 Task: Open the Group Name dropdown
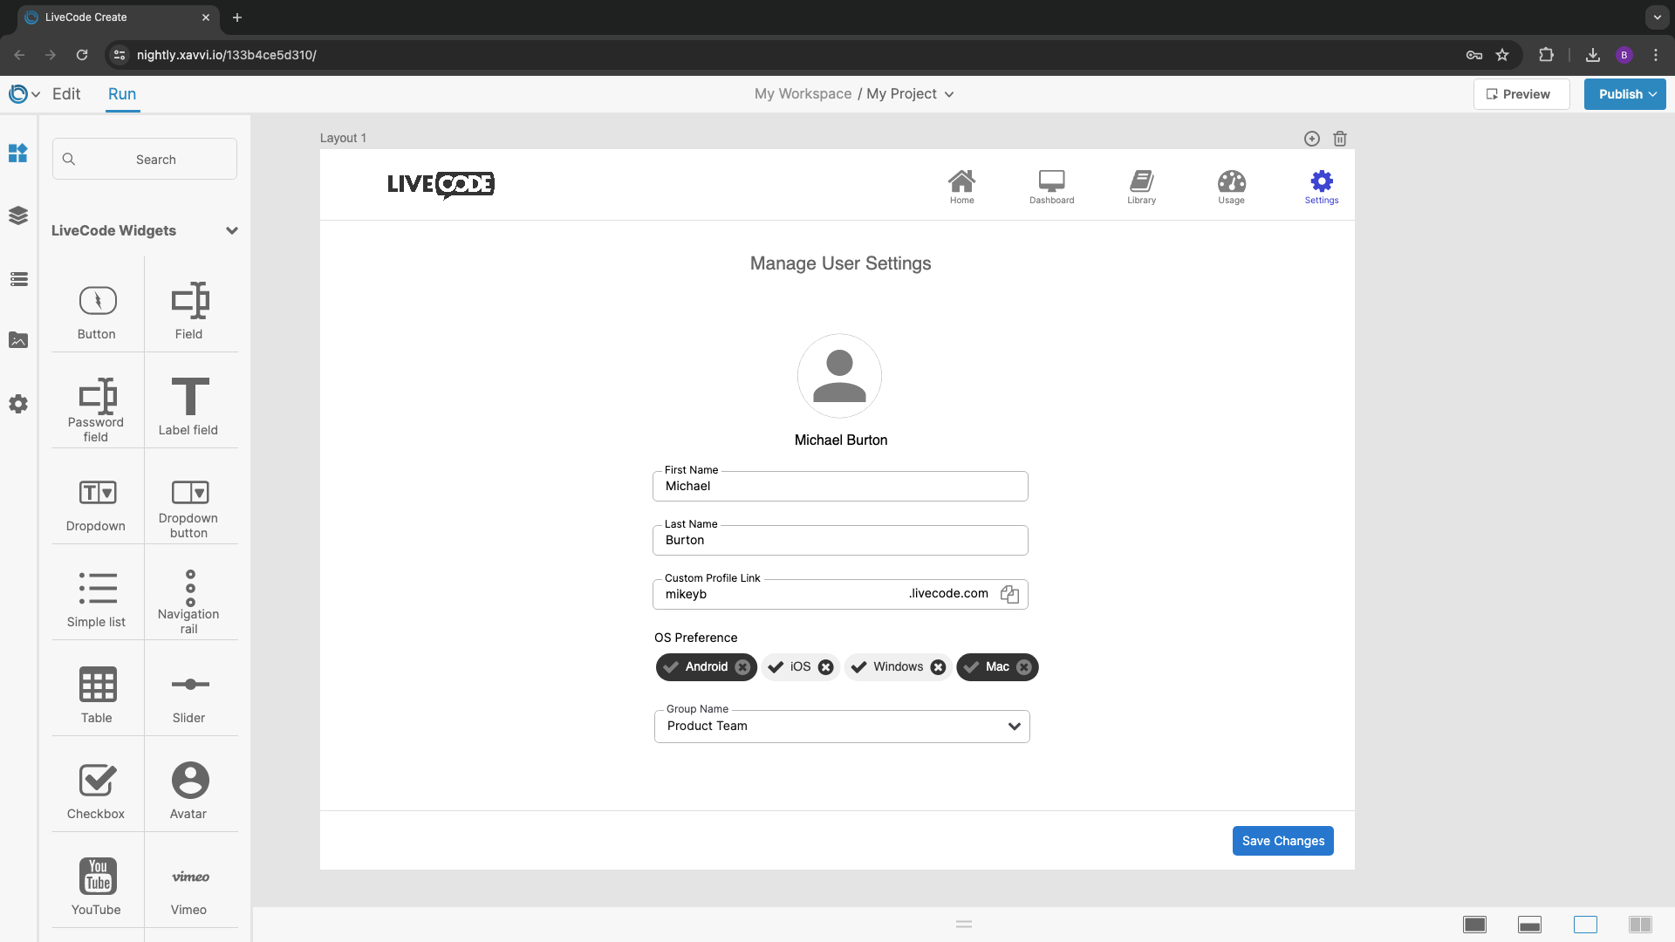[841, 727]
